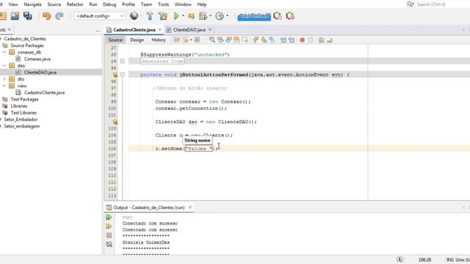Click Find Previous Occurrence editor icon
Screen dimensions: 470x264
pos(220,40)
